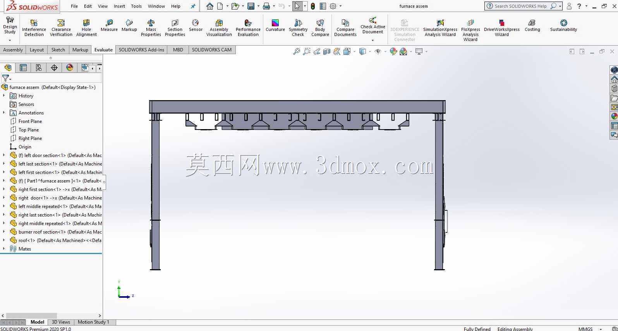Expand roof<1> component node

point(4,240)
